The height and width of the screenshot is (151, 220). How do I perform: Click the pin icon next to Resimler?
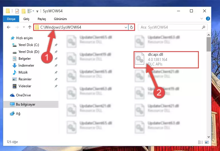(56, 79)
